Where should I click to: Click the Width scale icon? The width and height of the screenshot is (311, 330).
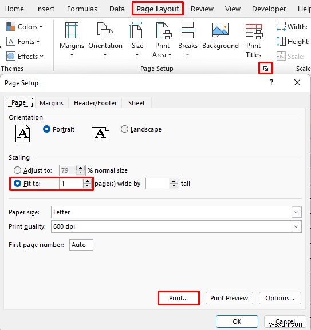tap(281, 26)
